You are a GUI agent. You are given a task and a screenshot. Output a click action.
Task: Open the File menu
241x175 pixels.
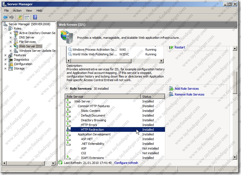6,11
